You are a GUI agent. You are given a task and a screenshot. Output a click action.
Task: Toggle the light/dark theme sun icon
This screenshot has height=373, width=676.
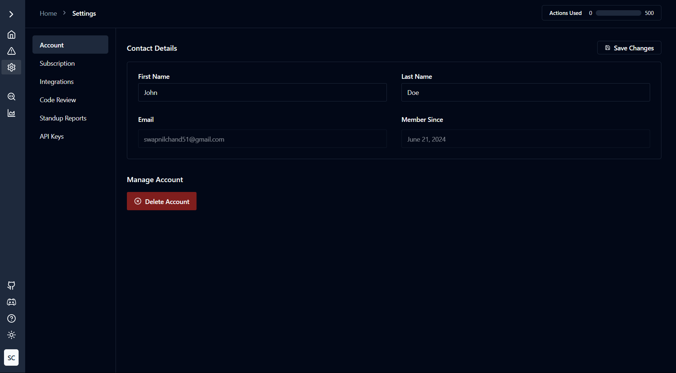[x=11, y=335]
